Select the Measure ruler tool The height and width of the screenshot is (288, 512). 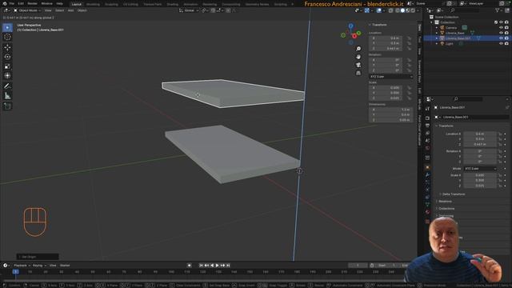[x=7, y=96]
